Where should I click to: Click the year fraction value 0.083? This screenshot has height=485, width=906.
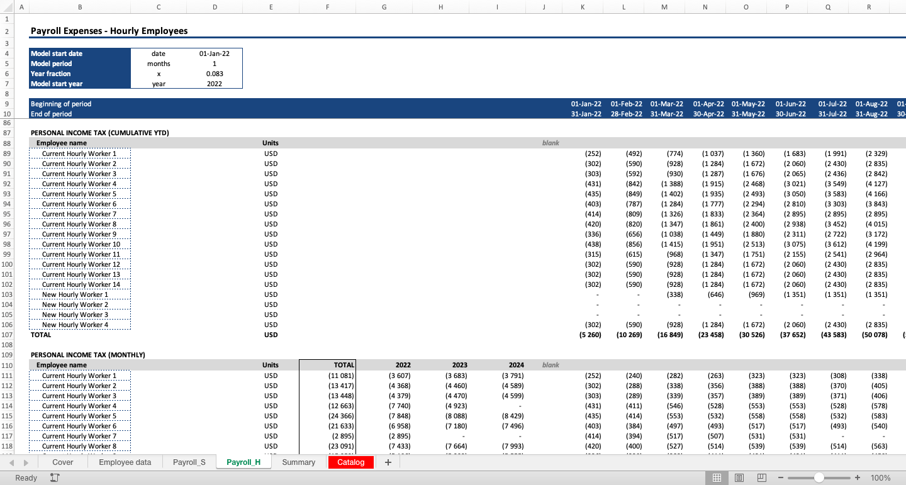tap(215, 74)
